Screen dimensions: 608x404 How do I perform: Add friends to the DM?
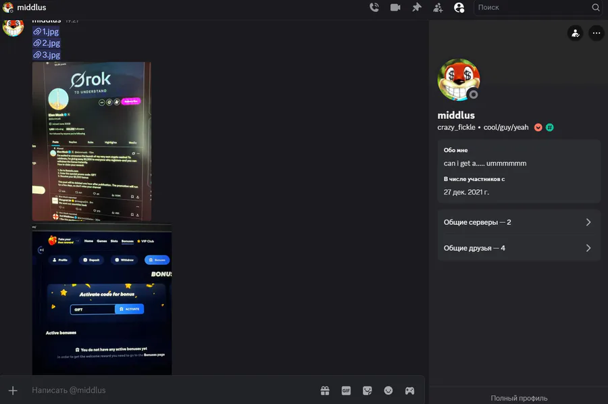(x=438, y=7)
